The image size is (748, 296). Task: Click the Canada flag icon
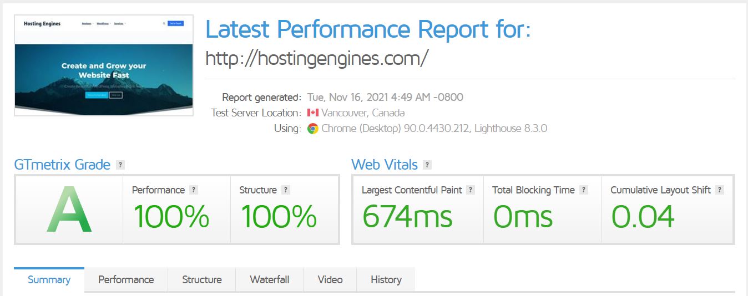pyautogui.click(x=312, y=113)
